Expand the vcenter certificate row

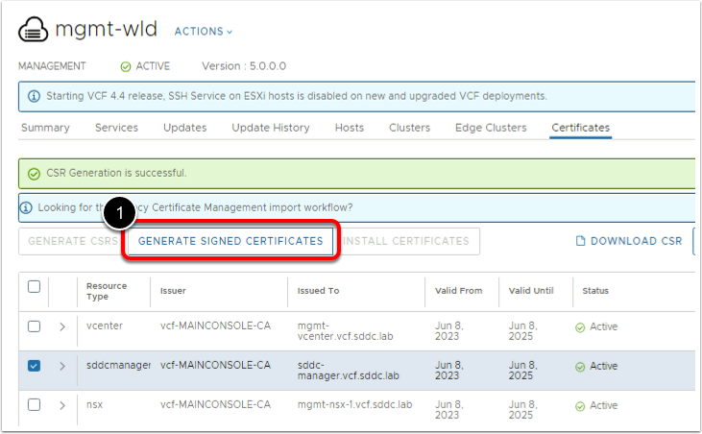62,327
